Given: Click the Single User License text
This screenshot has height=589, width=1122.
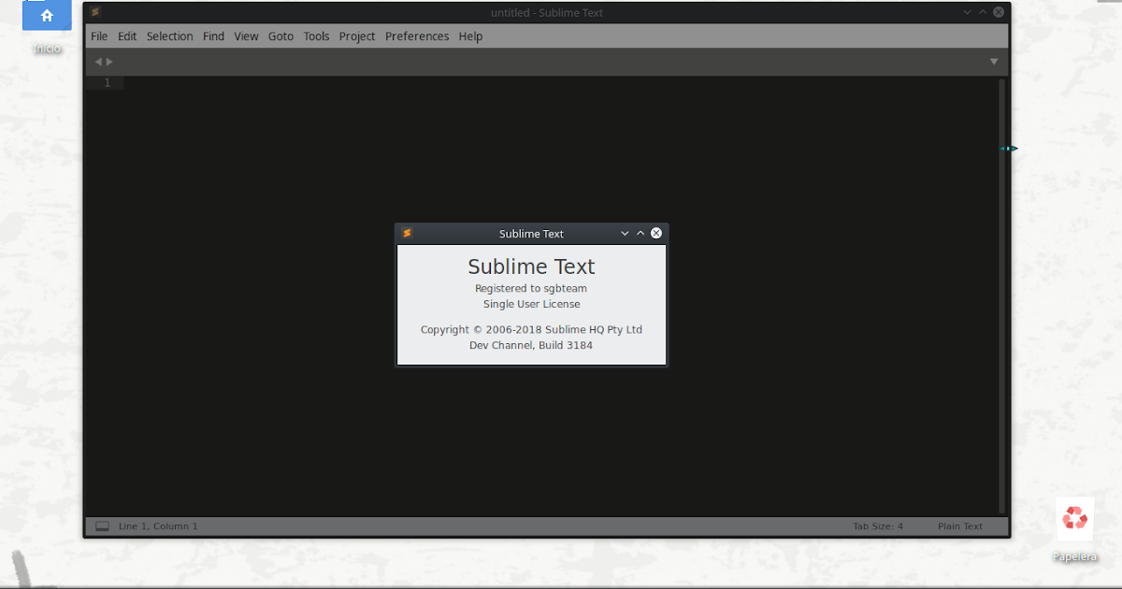Looking at the screenshot, I should tap(531, 304).
